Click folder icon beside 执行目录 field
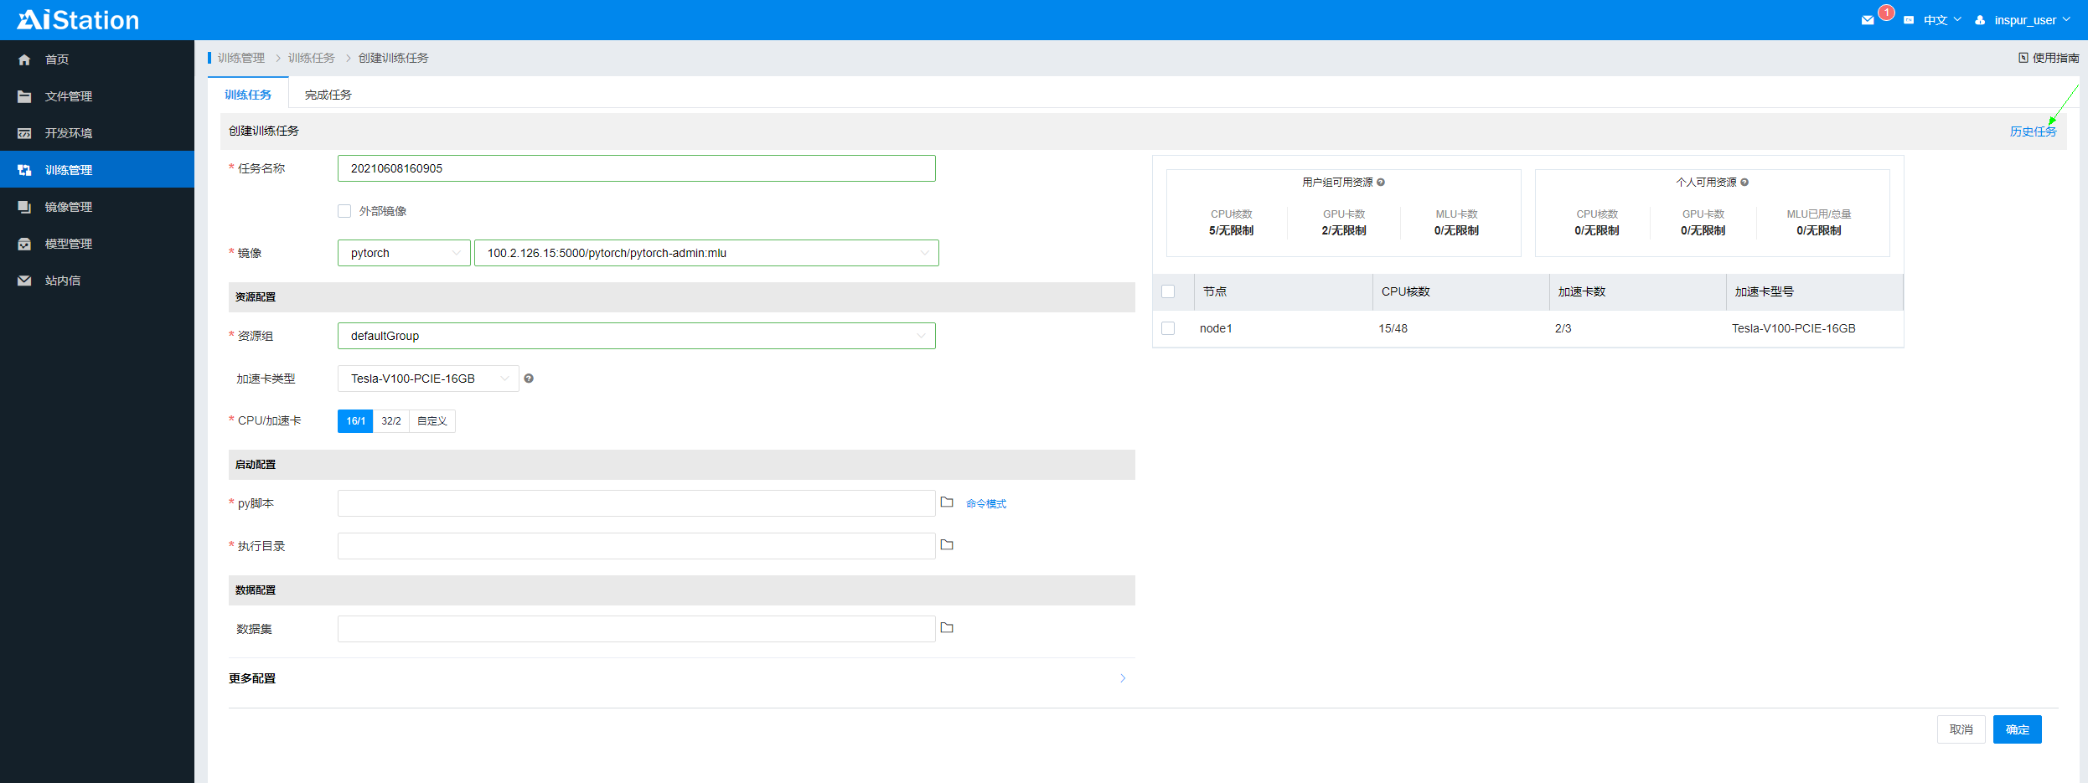 (x=947, y=545)
